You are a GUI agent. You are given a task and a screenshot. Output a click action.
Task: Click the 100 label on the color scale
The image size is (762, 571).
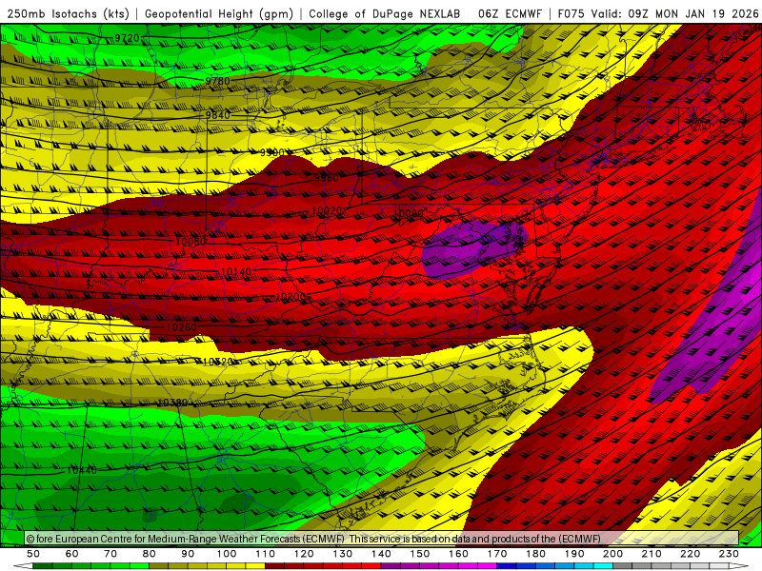click(x=227, y=554)
